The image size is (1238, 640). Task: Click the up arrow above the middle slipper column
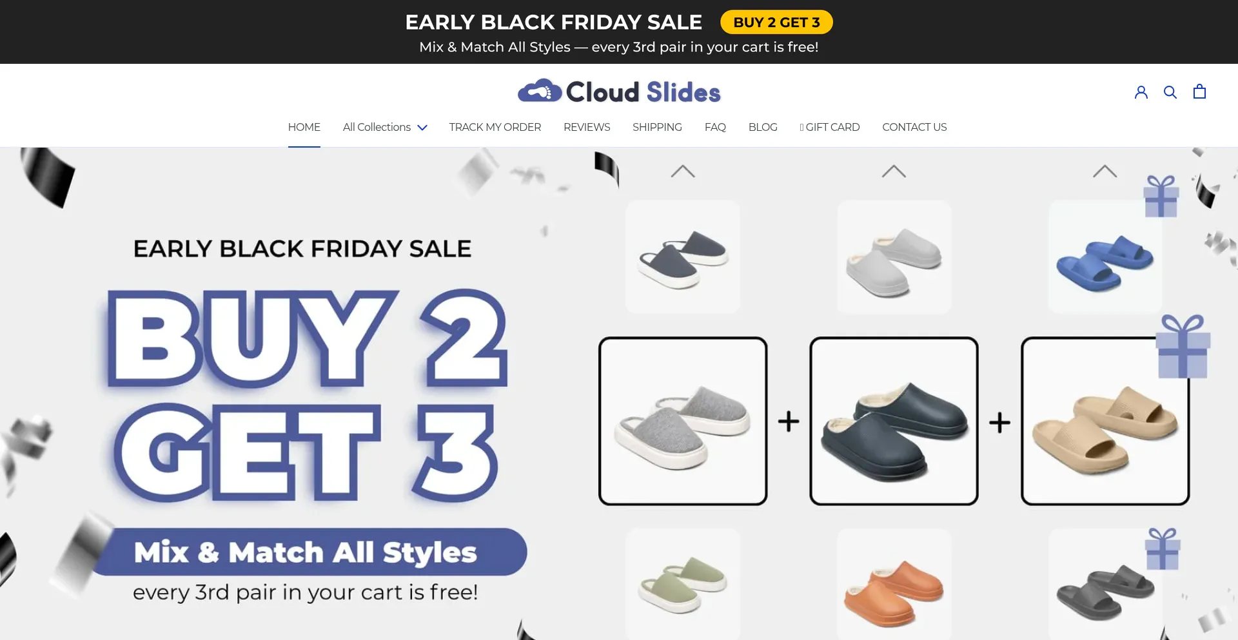(893, 171)
